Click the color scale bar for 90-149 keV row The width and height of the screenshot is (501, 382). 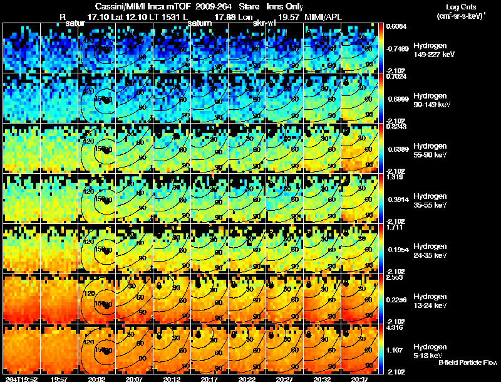pos(381,98)
